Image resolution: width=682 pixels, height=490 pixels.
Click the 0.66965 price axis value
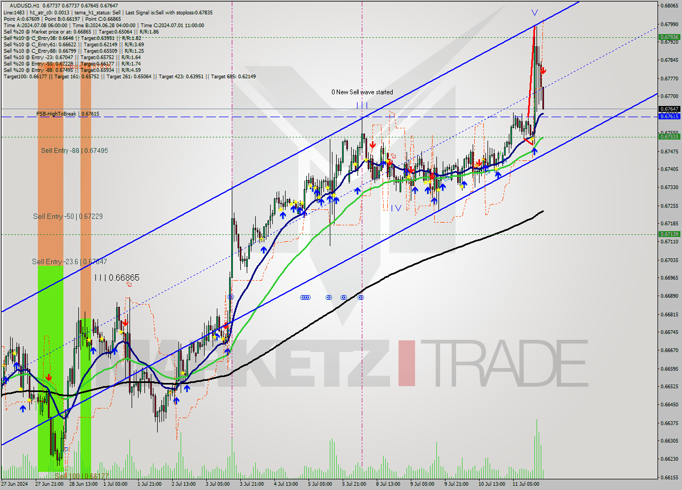(669, 278)
